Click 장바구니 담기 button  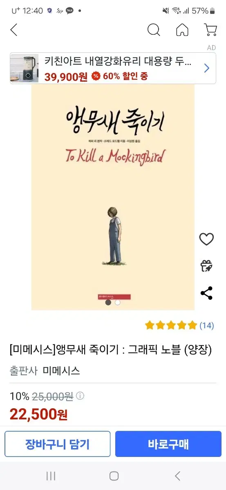(58, 444)
